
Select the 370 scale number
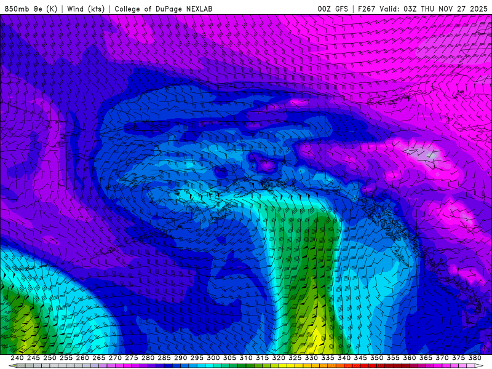(x=442, y=358)
